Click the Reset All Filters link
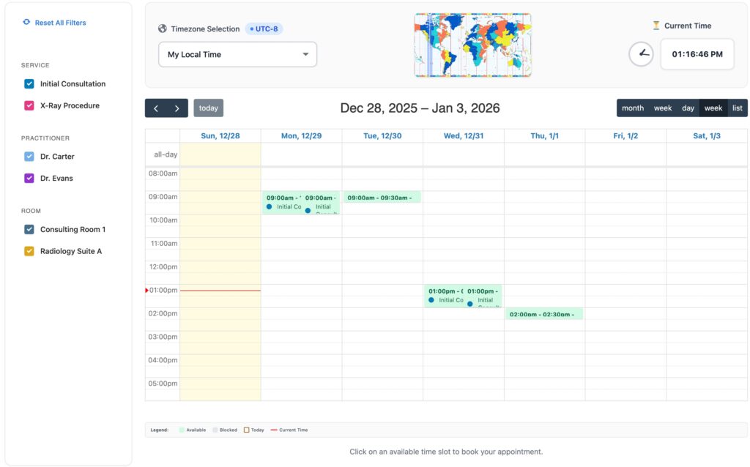 coord(60,23)
